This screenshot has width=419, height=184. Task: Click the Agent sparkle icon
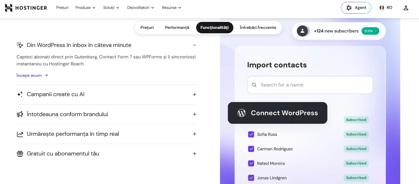pos(349,8)
